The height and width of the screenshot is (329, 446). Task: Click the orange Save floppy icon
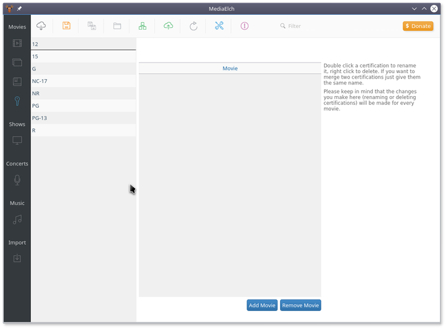(66, 26)
